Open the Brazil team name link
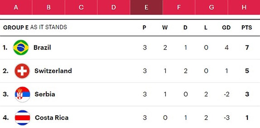Screen dimensions: 260x128 (42, 47)
